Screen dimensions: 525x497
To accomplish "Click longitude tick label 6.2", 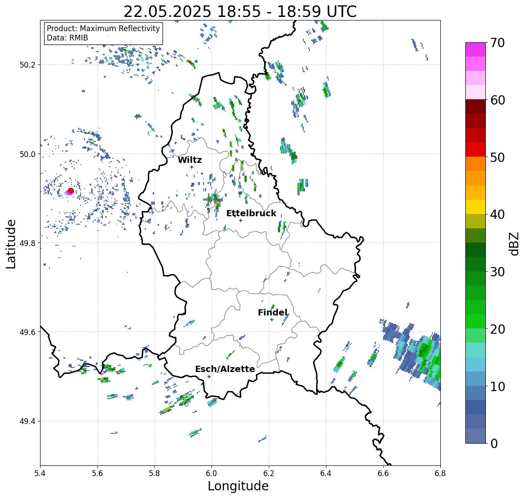I will tap(269, 473).
